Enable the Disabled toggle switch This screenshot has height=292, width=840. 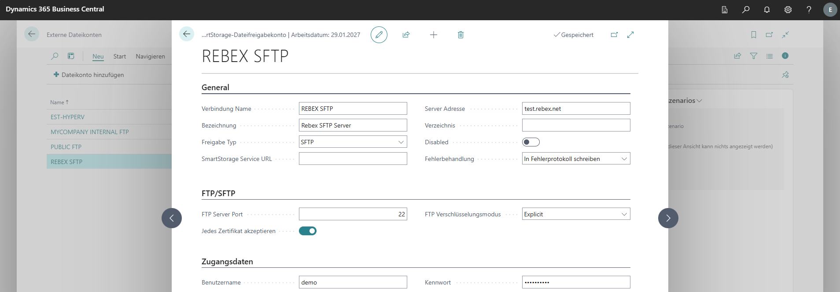(x=531, y=142)
